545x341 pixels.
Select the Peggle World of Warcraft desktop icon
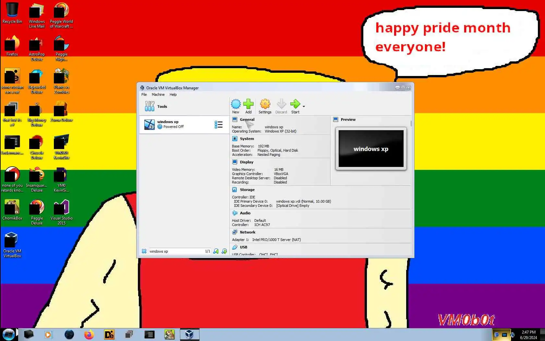61,15
